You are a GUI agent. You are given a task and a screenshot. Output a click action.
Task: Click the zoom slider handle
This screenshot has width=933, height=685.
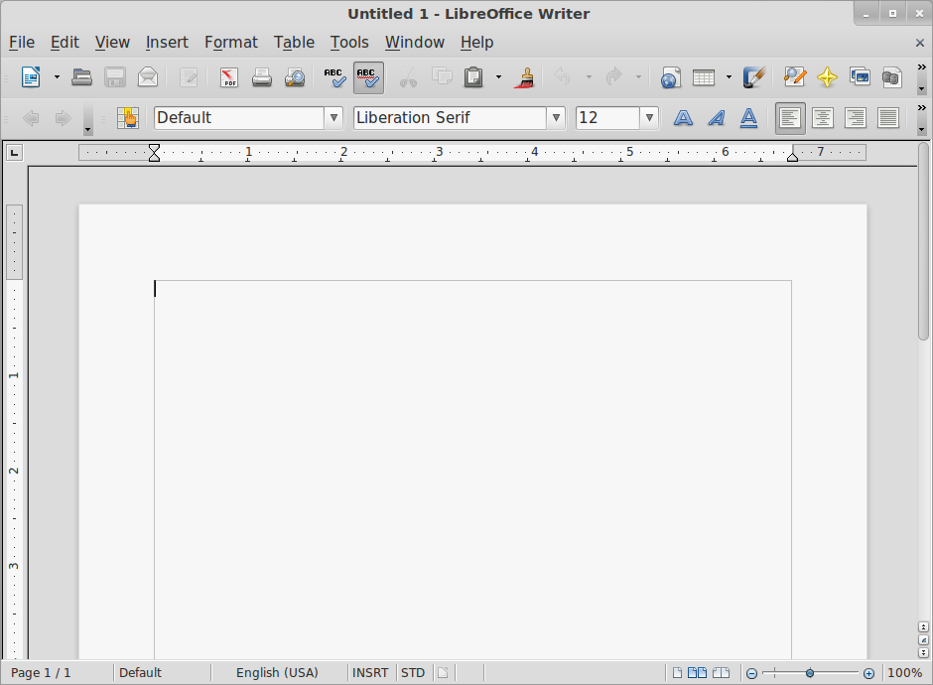(810, 673)
